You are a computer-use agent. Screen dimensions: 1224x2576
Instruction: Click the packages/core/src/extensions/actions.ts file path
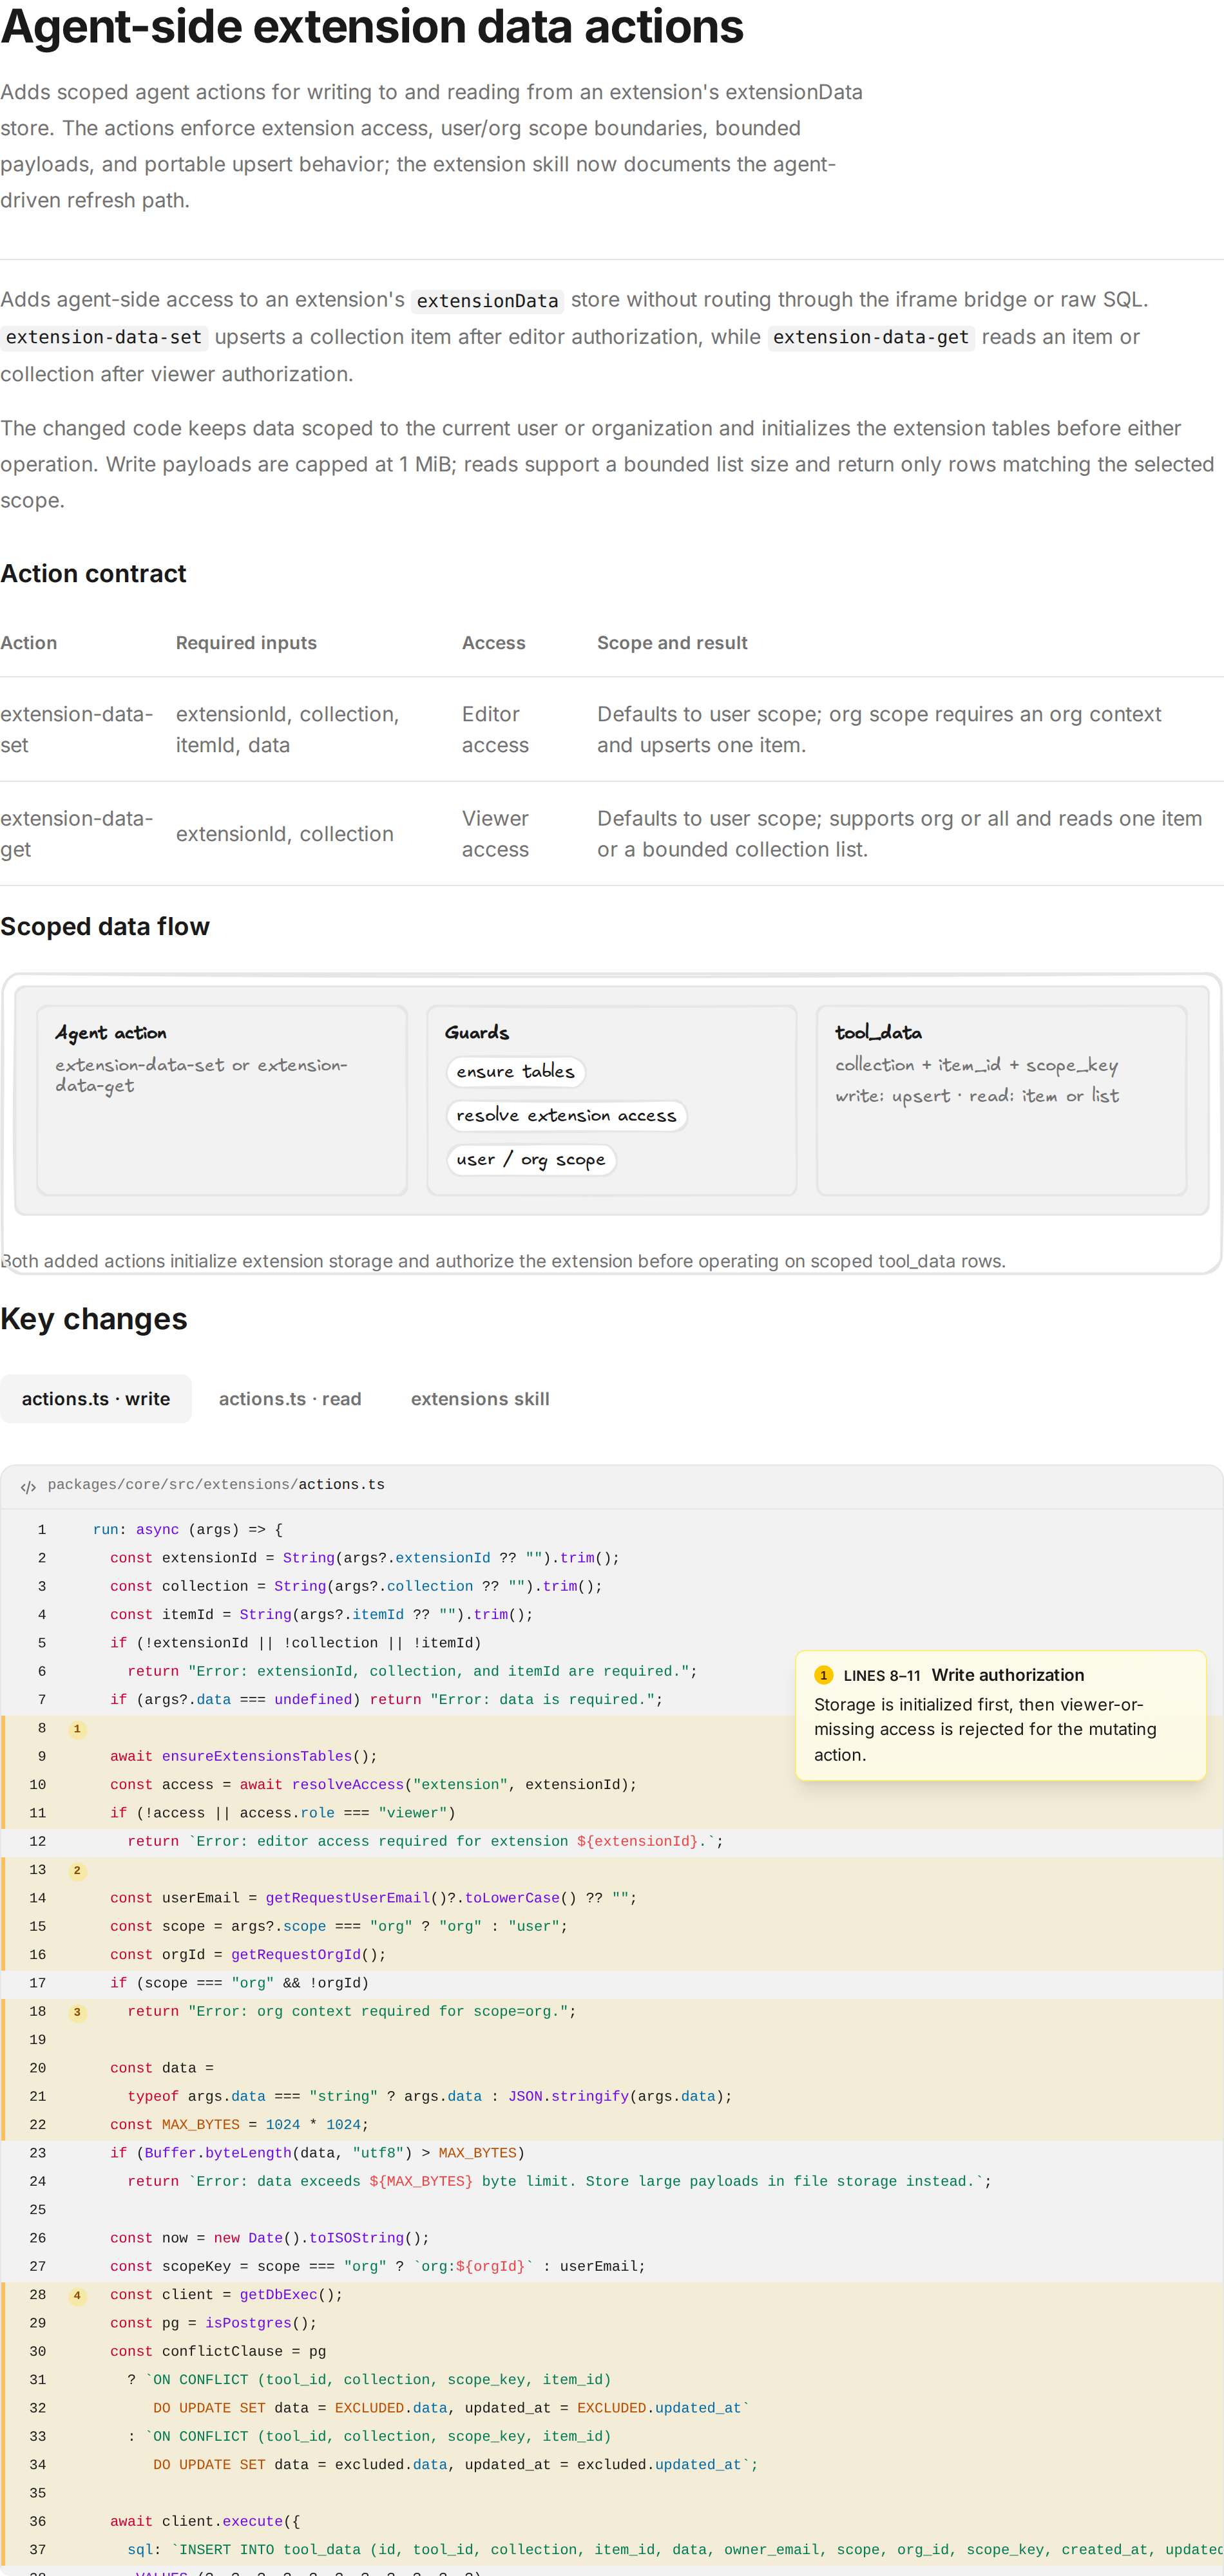point(216,1485)
